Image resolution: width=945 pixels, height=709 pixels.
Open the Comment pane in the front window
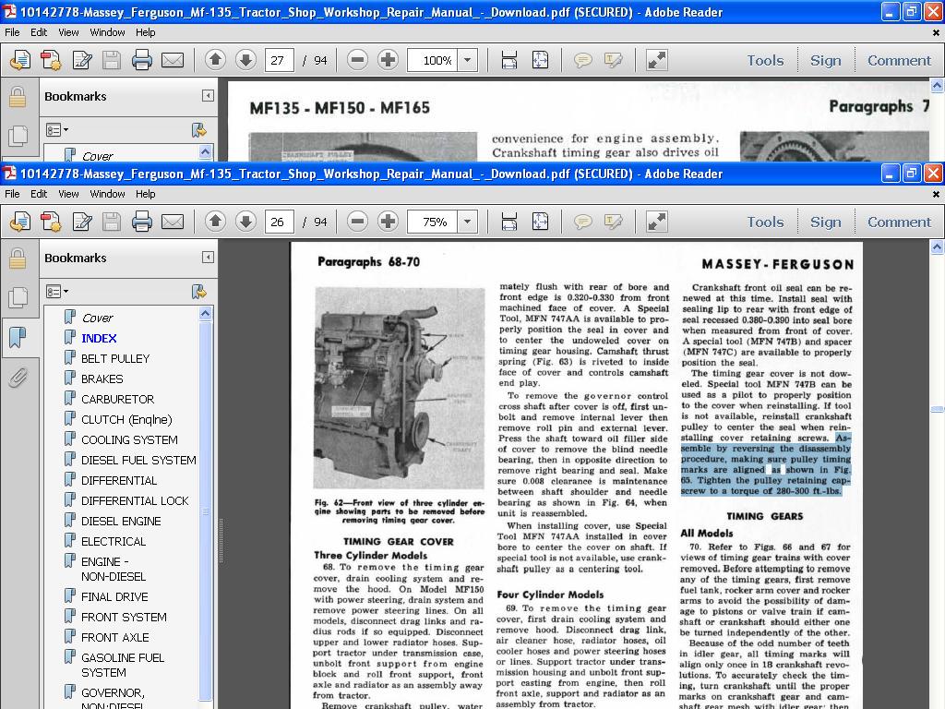(x=899, y=222)
